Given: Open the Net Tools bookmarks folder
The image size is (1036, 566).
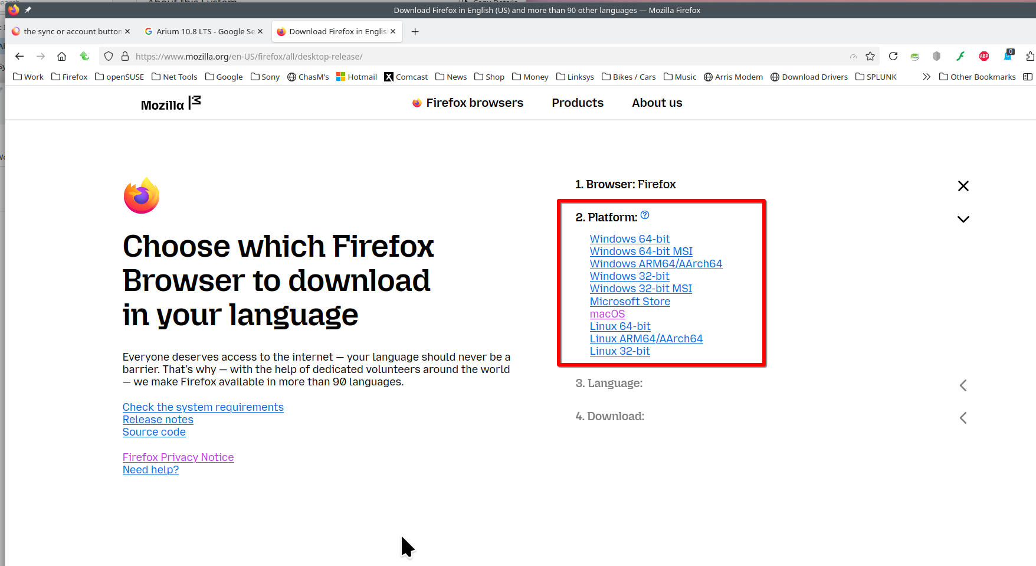Looking at the screenshot, I should [175, 77].
